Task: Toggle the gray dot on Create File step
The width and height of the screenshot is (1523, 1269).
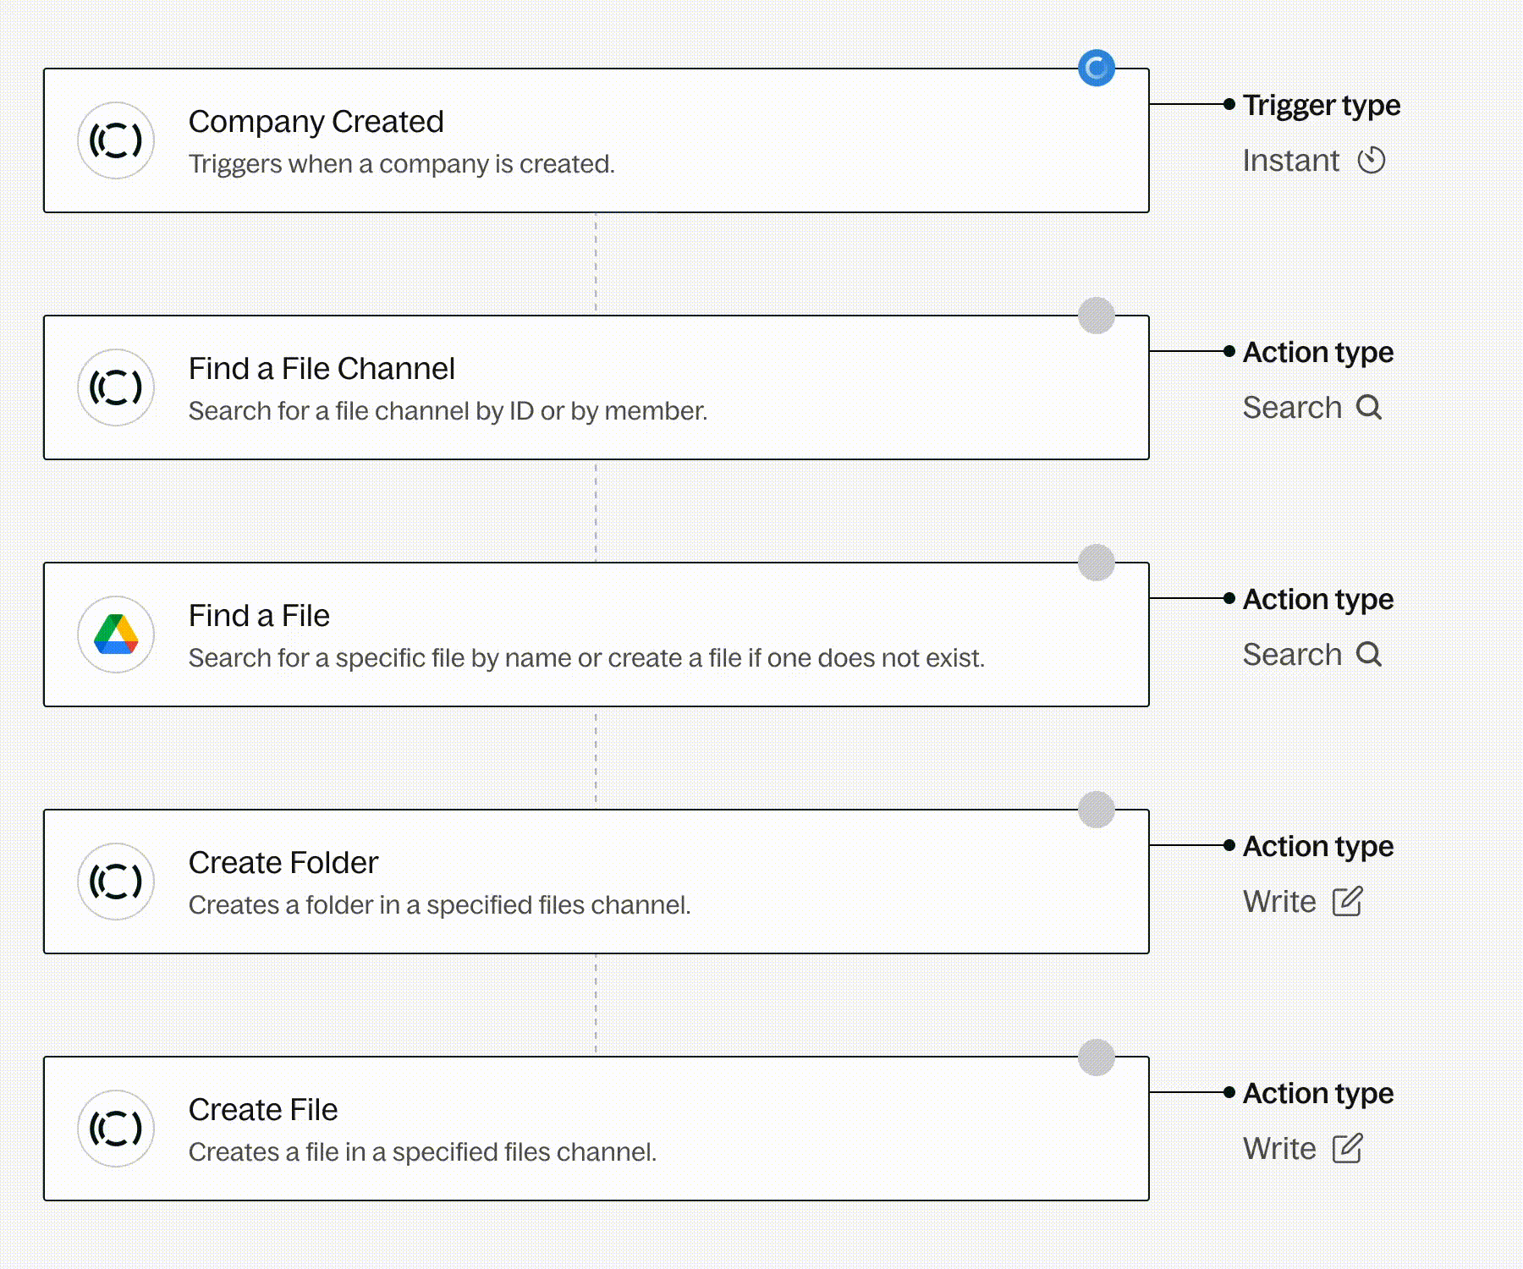Action: click(x=1097, y=1057)
